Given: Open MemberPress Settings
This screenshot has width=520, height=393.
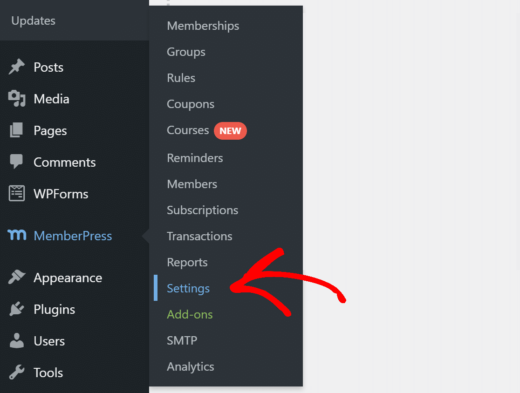Looking at the screenshot, I should point(188,288).
